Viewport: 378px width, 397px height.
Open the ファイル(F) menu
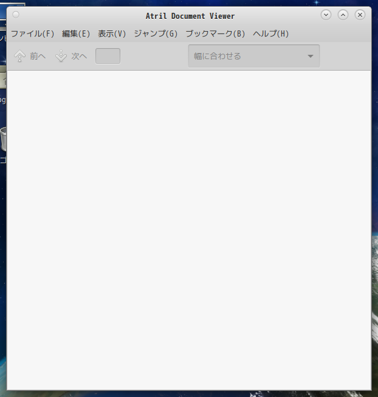[x=33, y=33]
